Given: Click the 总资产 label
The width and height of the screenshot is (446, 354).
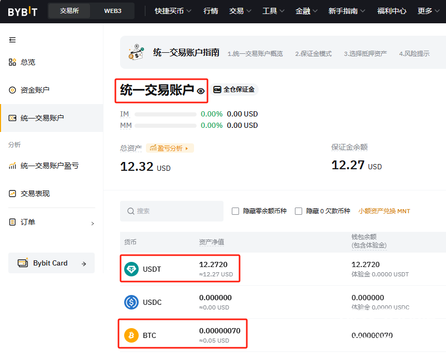Looking at the screenshot, I should click(x=131, y=148).
